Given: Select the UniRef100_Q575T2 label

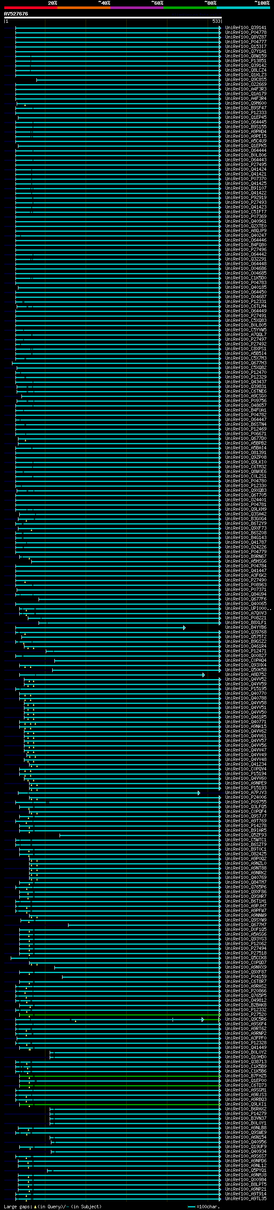Looking at the screenshot, I should [246, 637].
